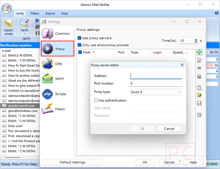Viewport: 220px width, 169px height.
Task: Click the edit proxy pencil icon
Action: coord(199,60)
